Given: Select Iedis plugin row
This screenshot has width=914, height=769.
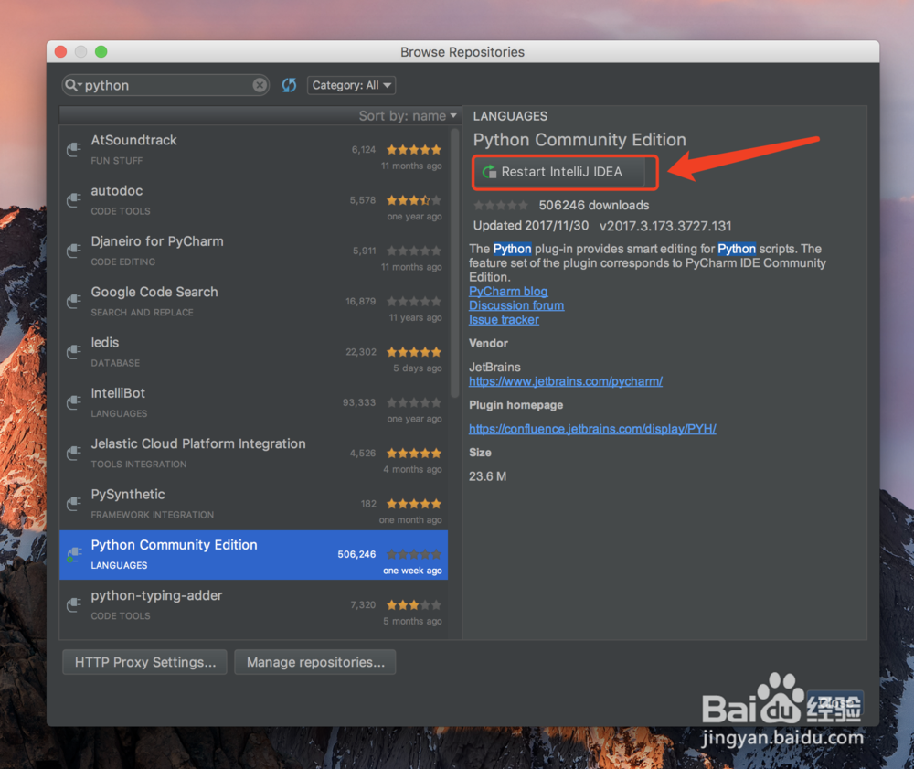Looking at the screenshot, I should [x=253, y=352].
